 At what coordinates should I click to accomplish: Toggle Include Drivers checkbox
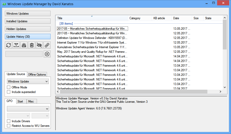pos(9,121)
